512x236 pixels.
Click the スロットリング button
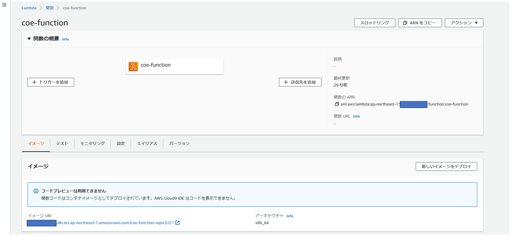374,23
